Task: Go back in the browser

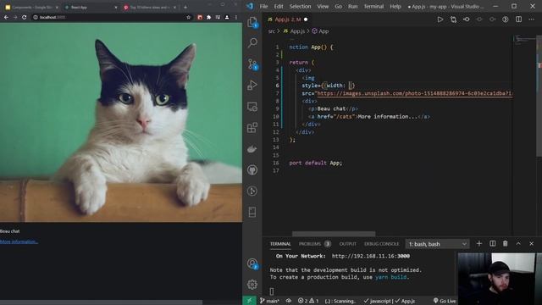Action: point(6,17)
